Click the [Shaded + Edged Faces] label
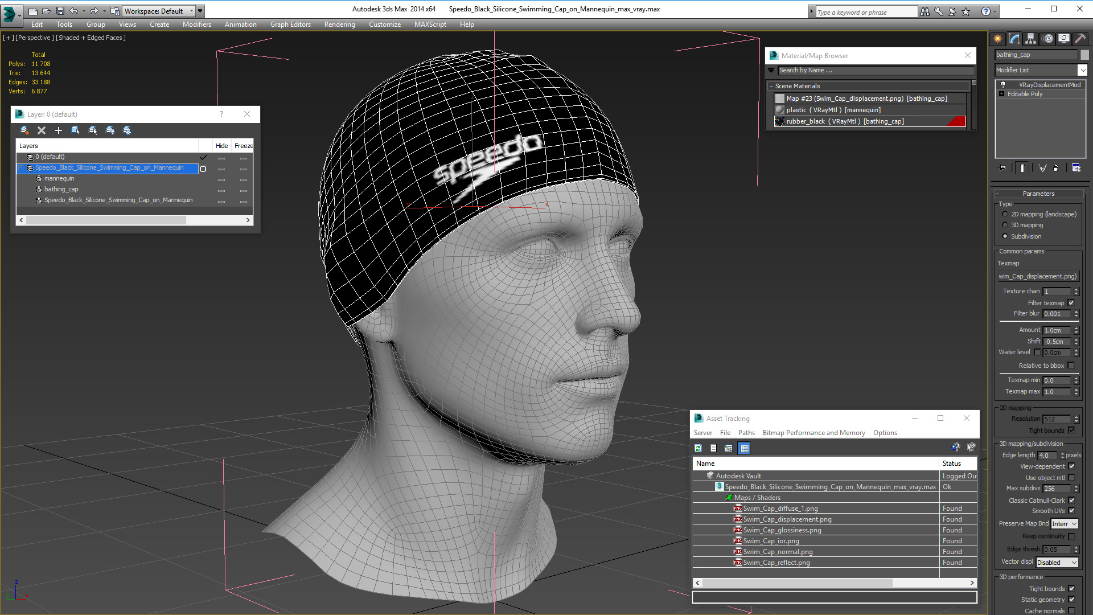The width and height of the screenshot is (1093, 615). pyautogui.click(x=91, y=38)
